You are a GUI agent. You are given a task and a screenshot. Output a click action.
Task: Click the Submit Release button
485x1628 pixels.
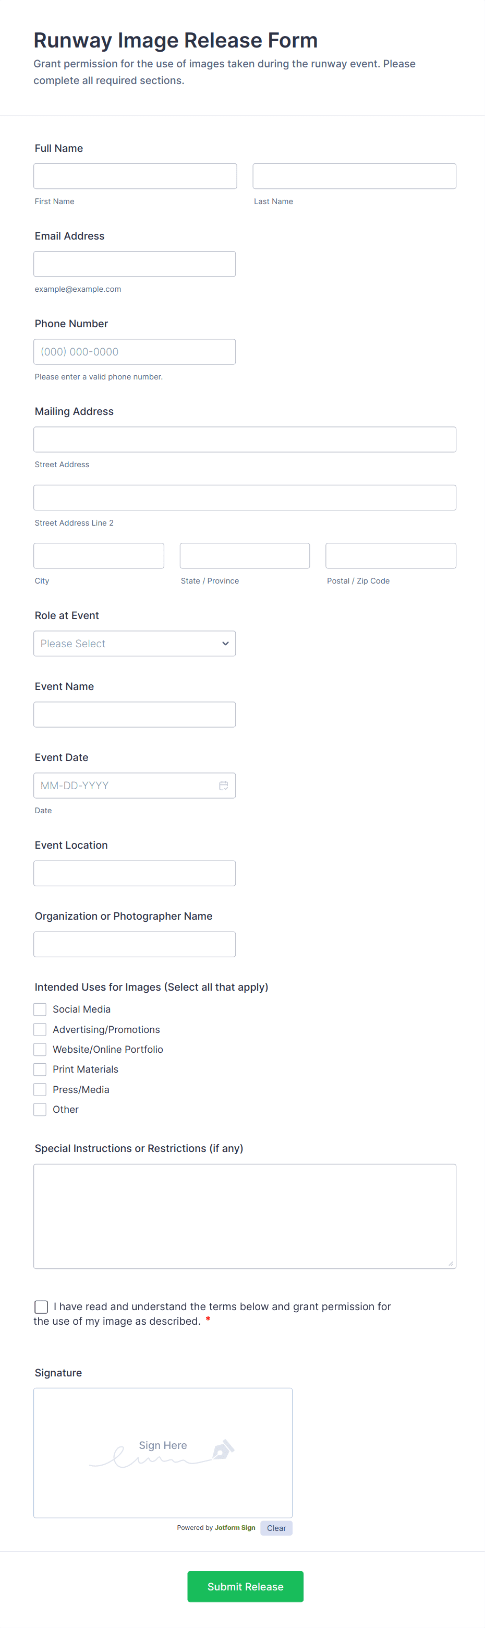245,1586
